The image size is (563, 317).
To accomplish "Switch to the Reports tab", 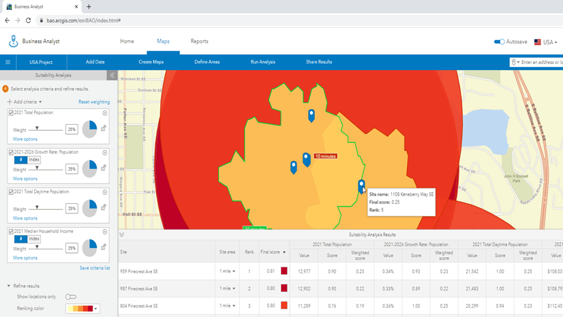I will click(x=199, y=42).
